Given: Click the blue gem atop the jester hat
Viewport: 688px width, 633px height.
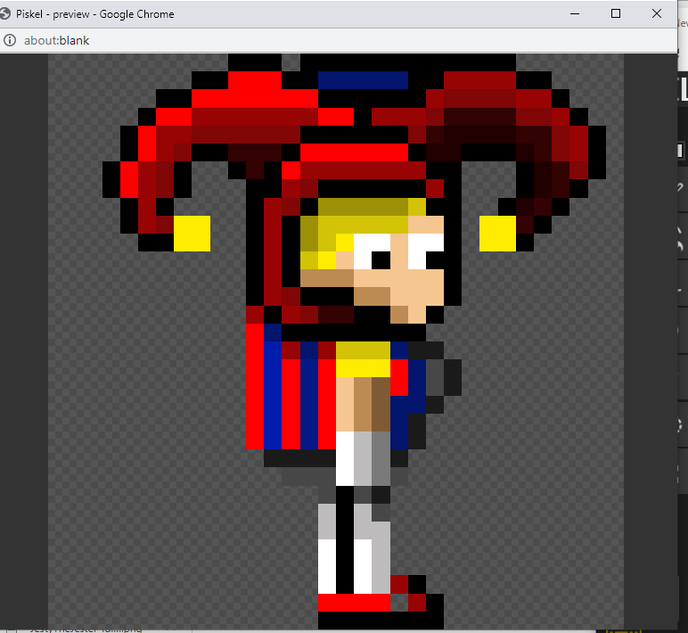Looking at the screenshot, I should [362, 80].
